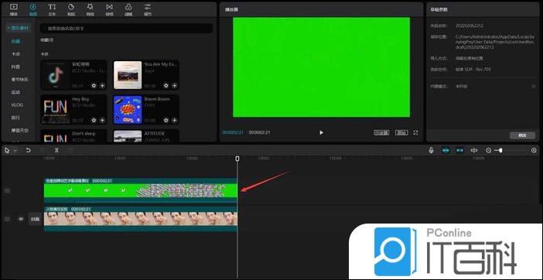Add Hey Boy to the timeline

[103, 120]
